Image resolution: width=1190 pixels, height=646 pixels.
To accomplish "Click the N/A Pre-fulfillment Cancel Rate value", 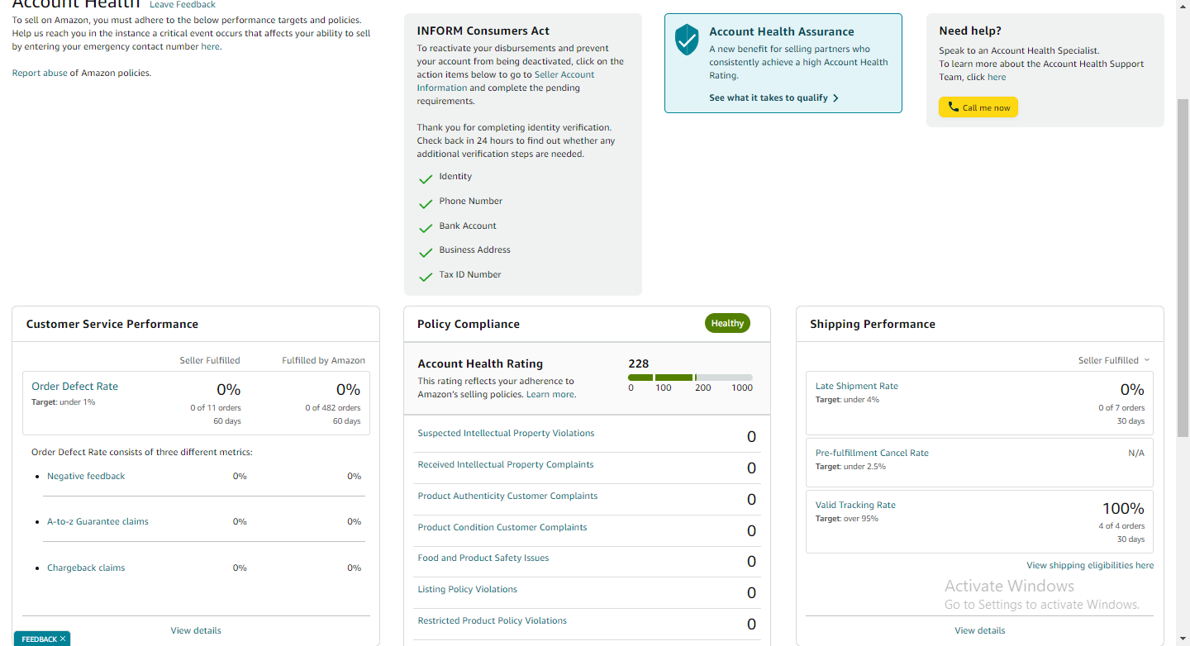I will click(1136, 454).
